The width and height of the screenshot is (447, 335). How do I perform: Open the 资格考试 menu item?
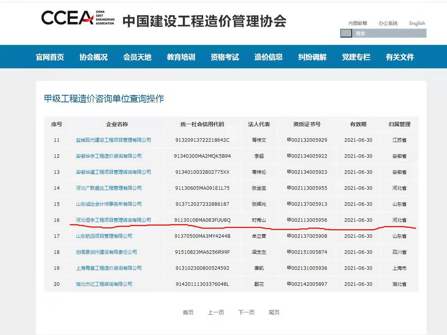(225, 57)
